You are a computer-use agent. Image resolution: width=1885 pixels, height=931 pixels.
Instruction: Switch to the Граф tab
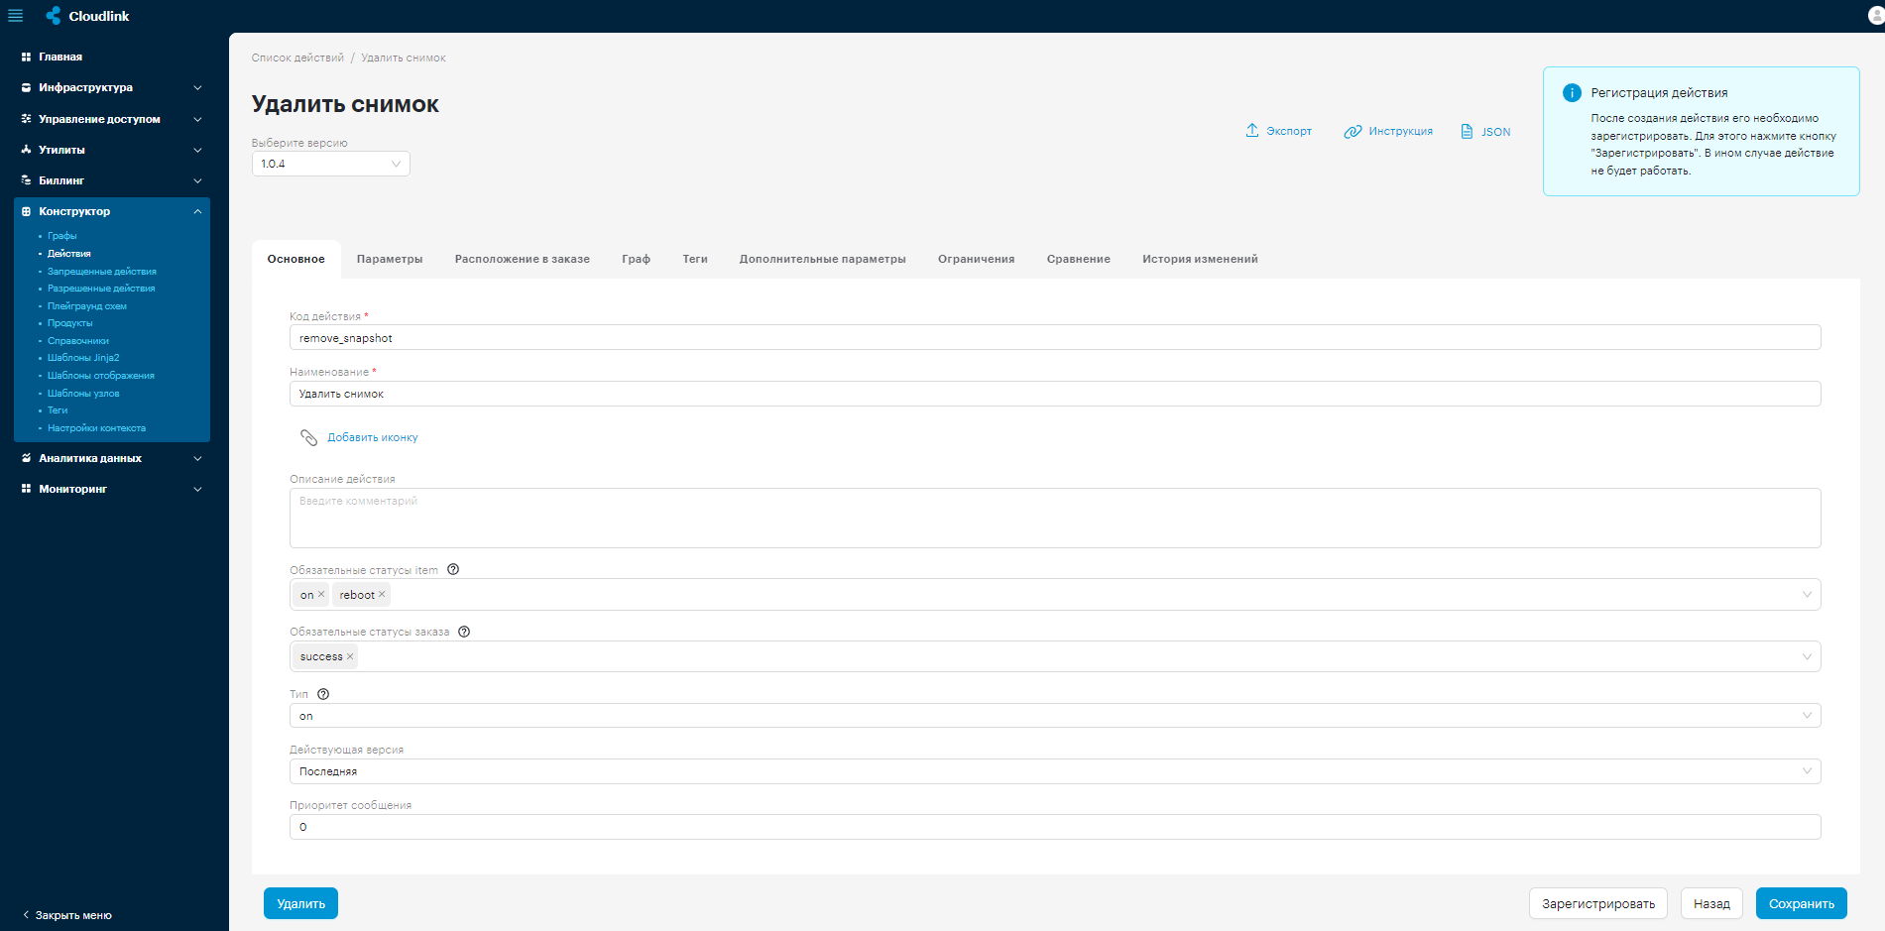click(637, 259)
